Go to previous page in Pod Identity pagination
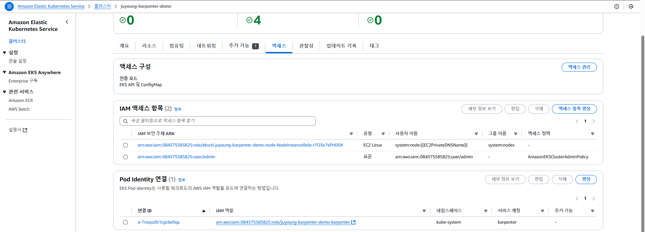This screenshot has width=645, height=232. [577, 198]
